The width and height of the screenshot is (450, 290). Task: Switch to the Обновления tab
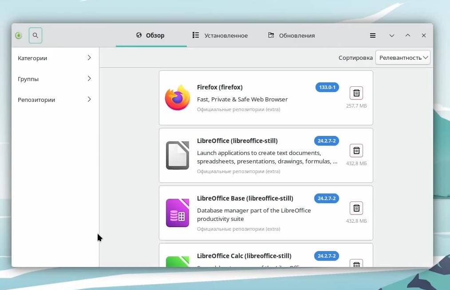coord(291,35)
